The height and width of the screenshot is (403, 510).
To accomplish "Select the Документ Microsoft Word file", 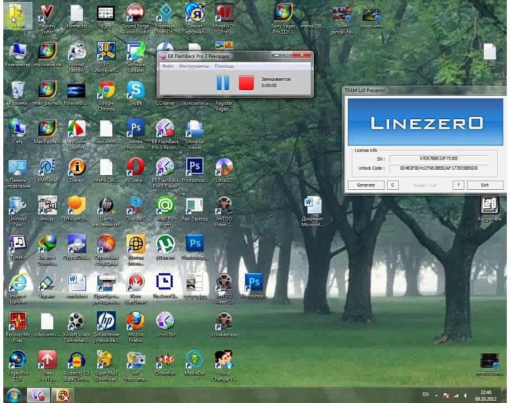I will pos(312,212).
